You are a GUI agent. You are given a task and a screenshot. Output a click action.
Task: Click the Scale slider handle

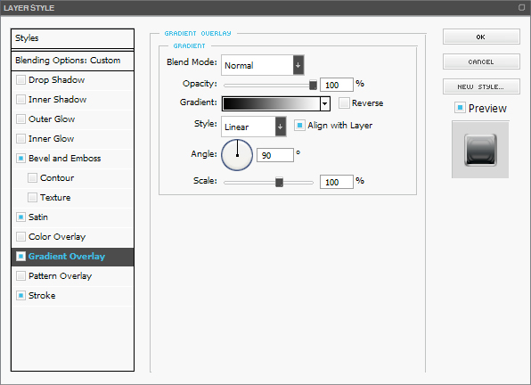point(279,182)
